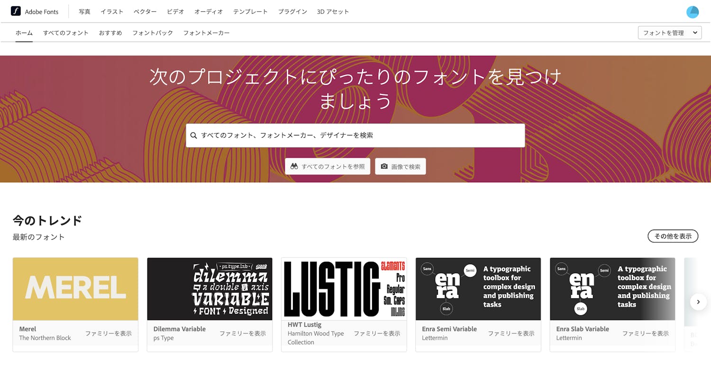Open the HWT Lustig font thumbnail
The image size is (711, 375).
pos(344,289)
